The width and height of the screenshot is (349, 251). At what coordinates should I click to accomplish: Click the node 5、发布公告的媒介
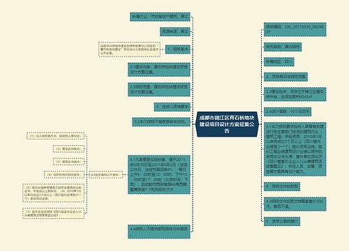282,221
